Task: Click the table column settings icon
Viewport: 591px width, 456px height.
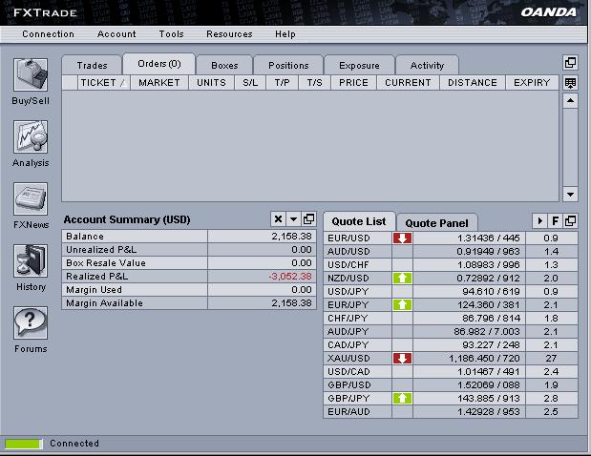Action: pos(570,83)
